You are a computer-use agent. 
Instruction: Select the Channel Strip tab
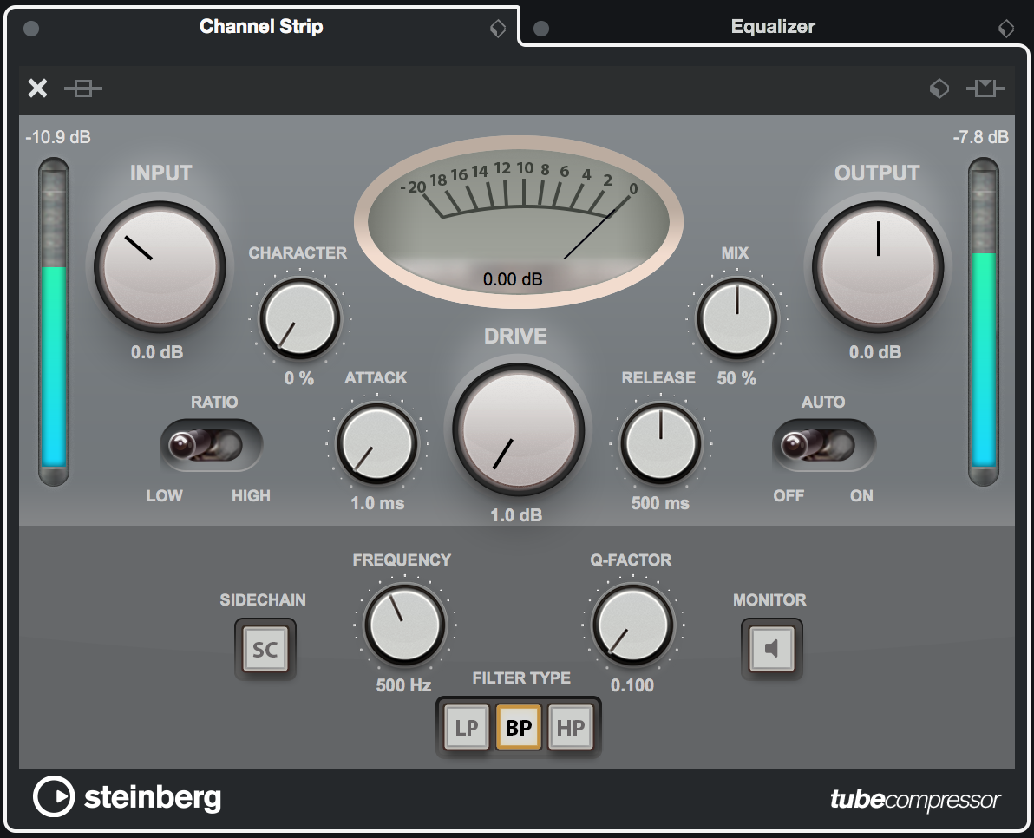click(x=260, y=27)
